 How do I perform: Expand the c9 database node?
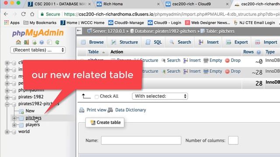click(7, 63)
